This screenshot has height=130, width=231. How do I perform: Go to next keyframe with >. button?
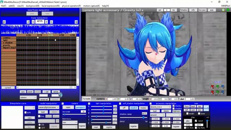coord(51,22)
